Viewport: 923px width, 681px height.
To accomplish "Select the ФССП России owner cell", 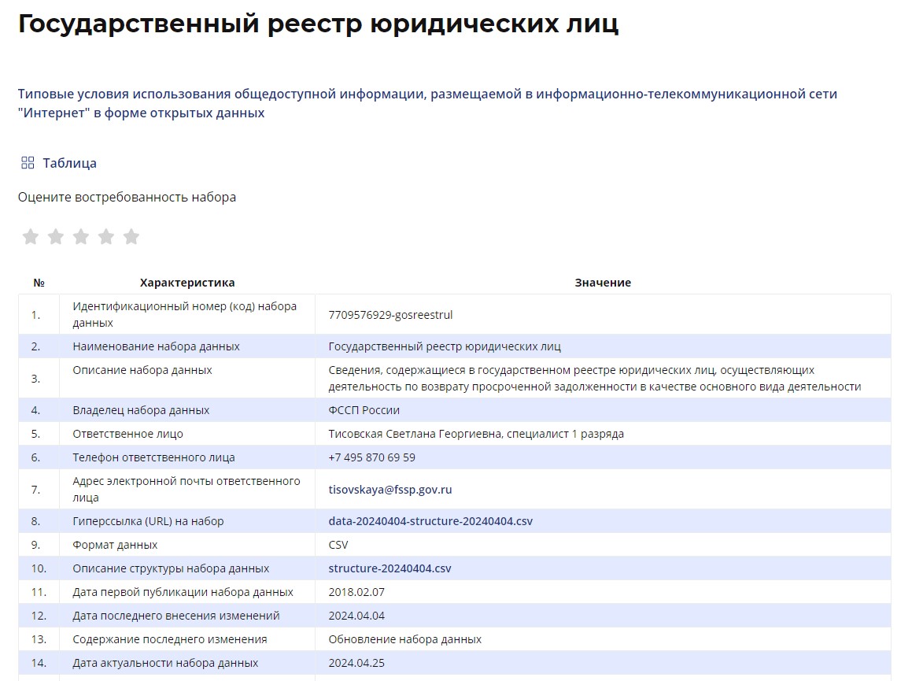I will [x=364, y=410].
